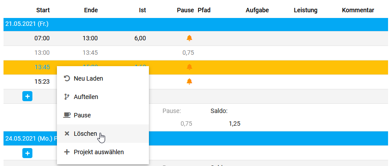Click the 13:00 end time of the first entry
This screenshot has height=166, width=392.
(90, 38)
